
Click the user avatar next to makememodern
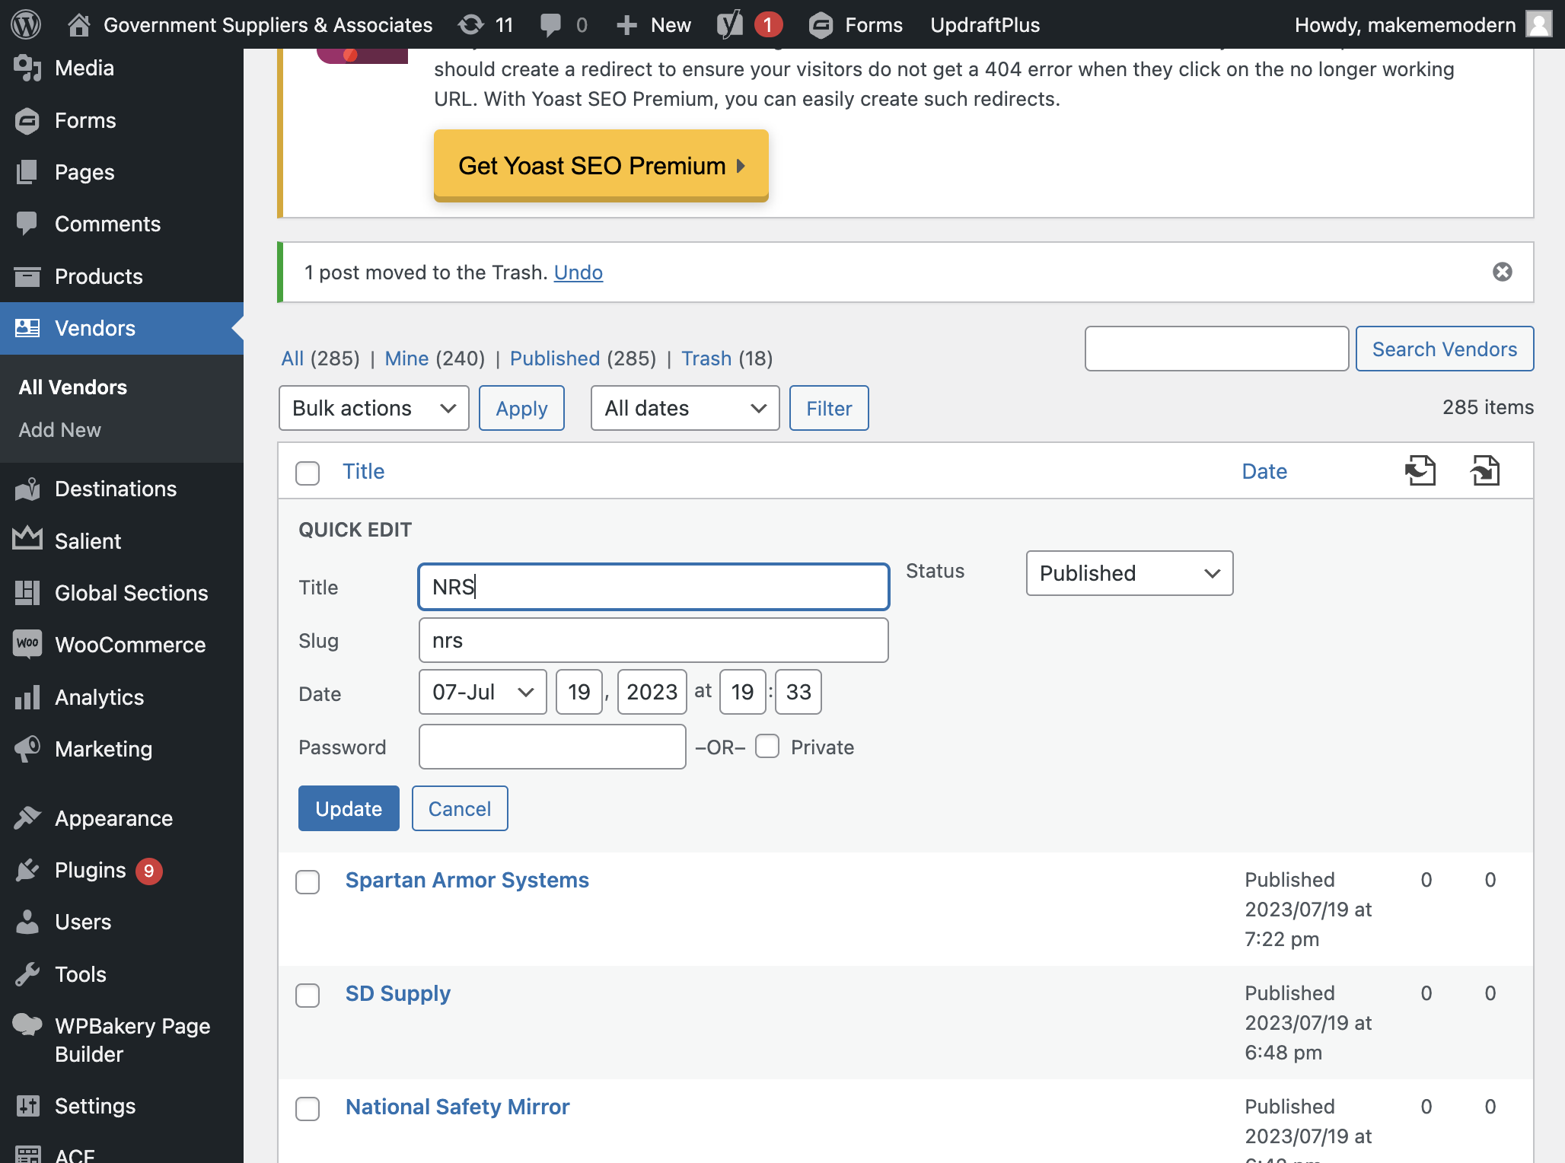point(1538,24)
